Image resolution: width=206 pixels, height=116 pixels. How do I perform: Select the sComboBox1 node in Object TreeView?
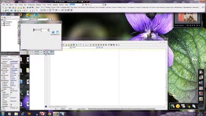[x=9, y=22]
